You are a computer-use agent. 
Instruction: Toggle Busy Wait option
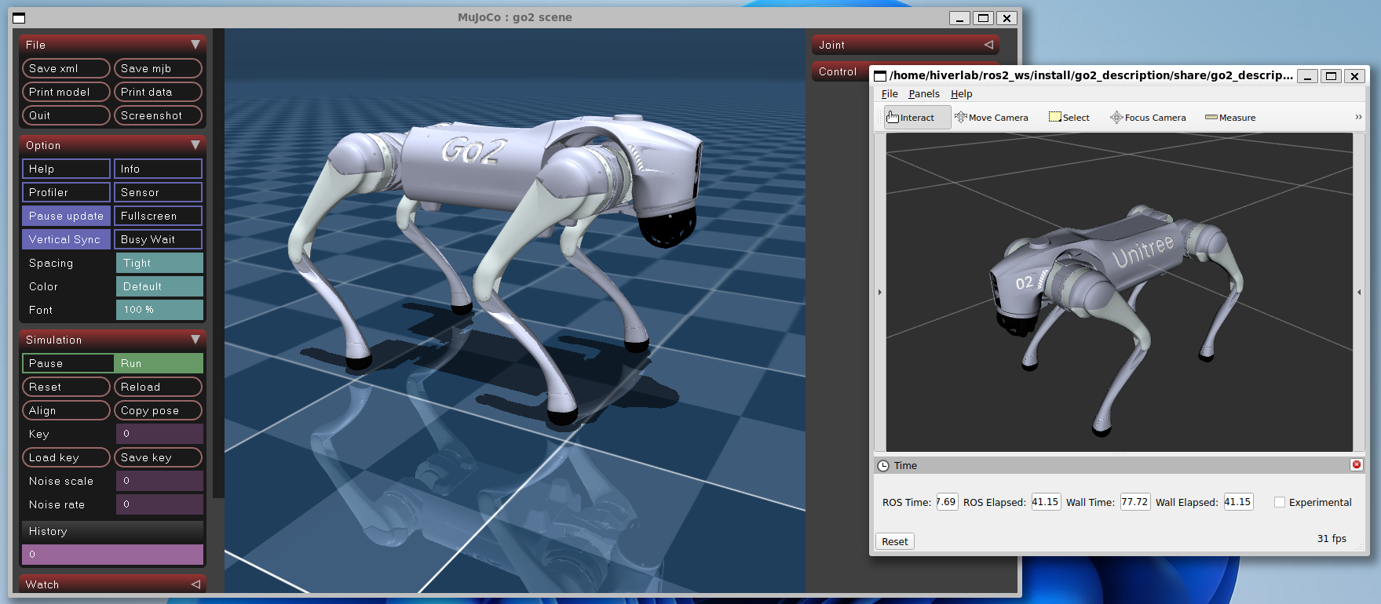pos(159,239)
